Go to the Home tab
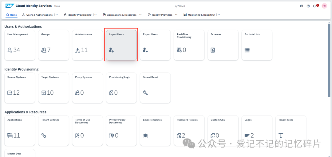The width and height of the screenshot is (332, 157). pos(11,15)
